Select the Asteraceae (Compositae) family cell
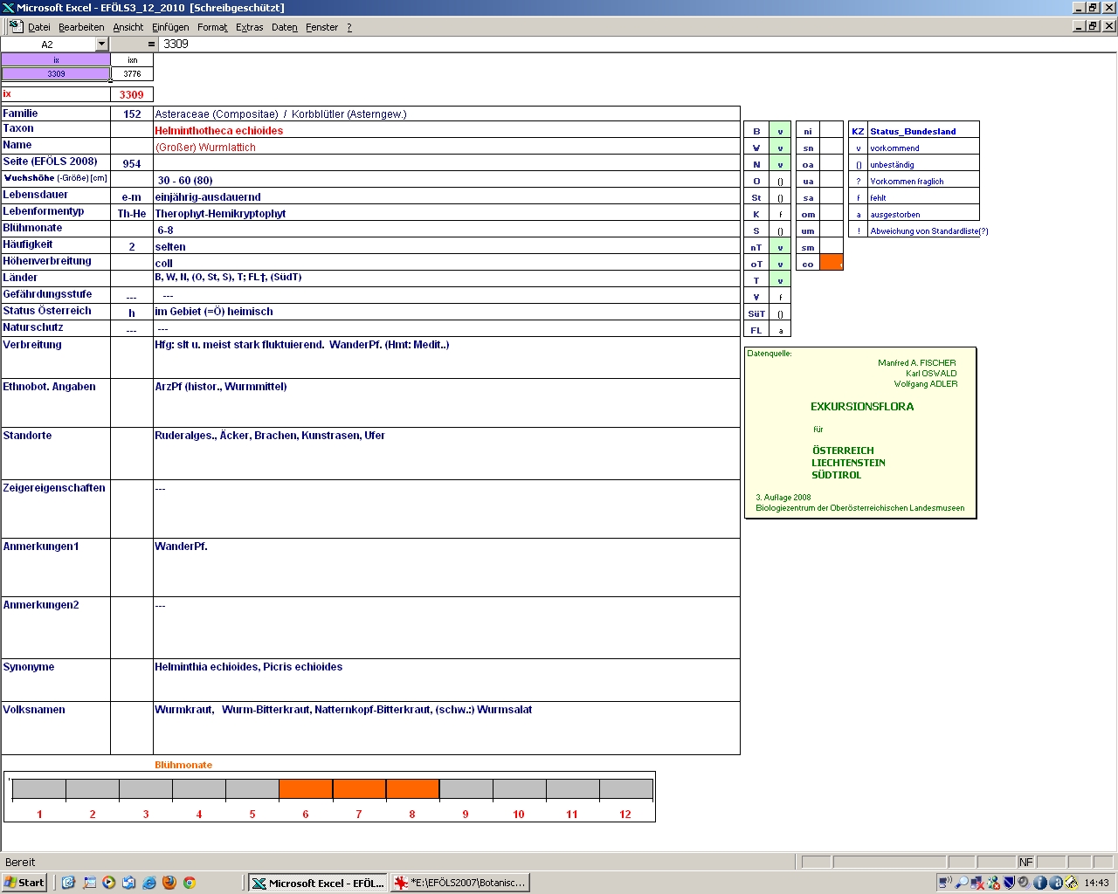 tap(446, 113)
